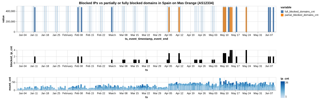Select the partial_blocked_domains_cnt legend label
Image resolution: width=320 pixels, height=100 pixels.
302,15
